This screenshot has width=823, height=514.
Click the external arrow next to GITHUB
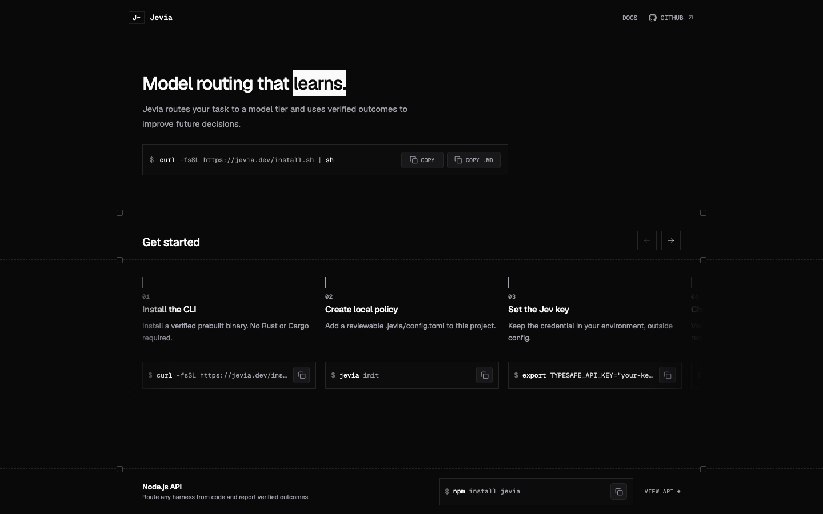690,18
